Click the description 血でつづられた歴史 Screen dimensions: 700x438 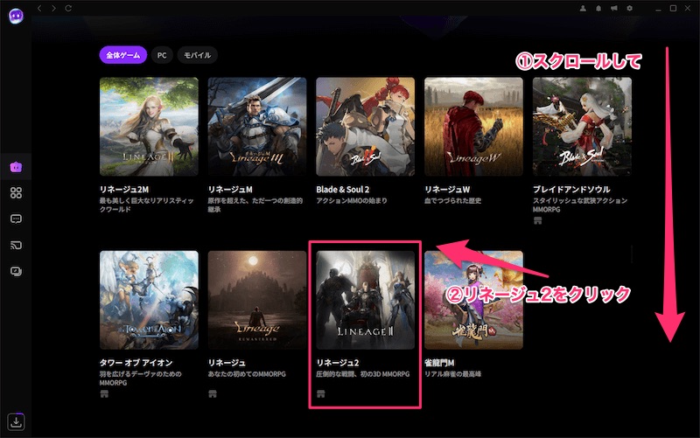[452, 201]
